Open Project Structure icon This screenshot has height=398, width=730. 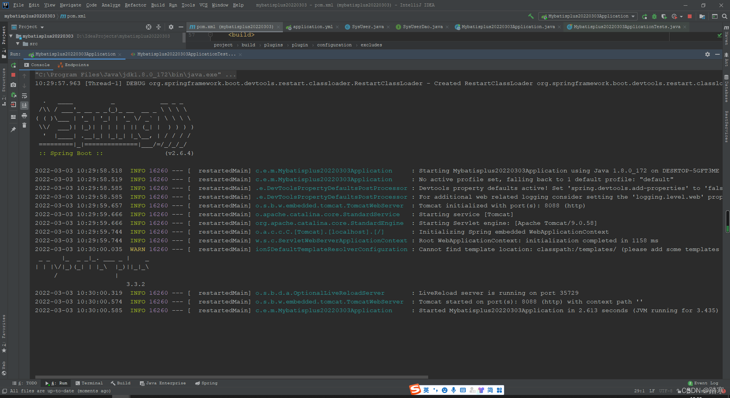pos(702,16)
